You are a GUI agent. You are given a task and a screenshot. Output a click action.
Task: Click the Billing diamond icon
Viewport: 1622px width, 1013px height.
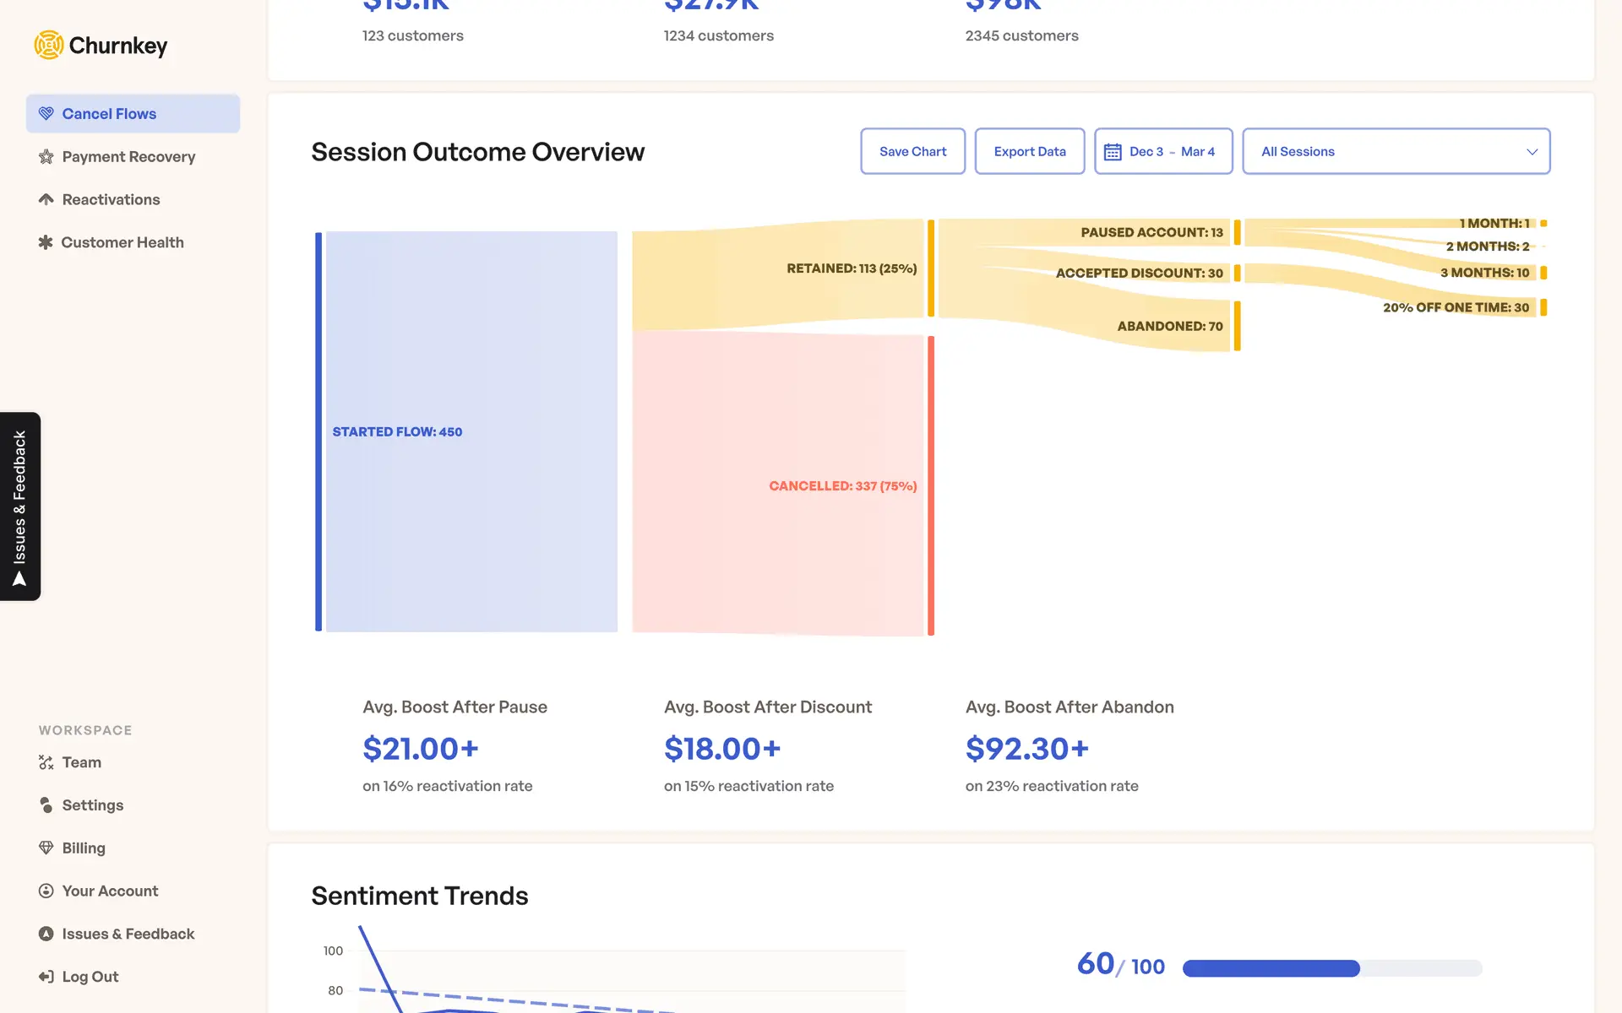coord(46,848)
